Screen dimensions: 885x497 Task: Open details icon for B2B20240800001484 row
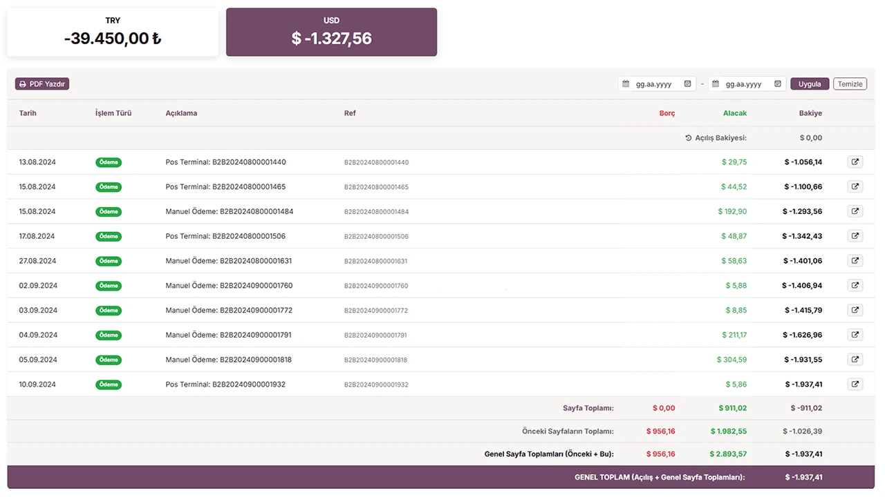pyautogui.click(x=855, y=211)
